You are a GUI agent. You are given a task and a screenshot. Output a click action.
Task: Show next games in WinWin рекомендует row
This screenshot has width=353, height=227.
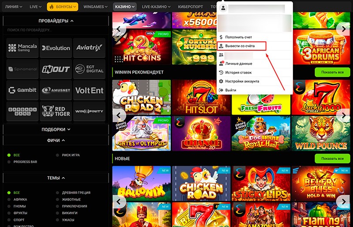(344, 115)
